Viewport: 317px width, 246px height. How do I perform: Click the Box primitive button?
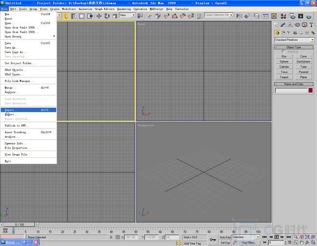284,57
